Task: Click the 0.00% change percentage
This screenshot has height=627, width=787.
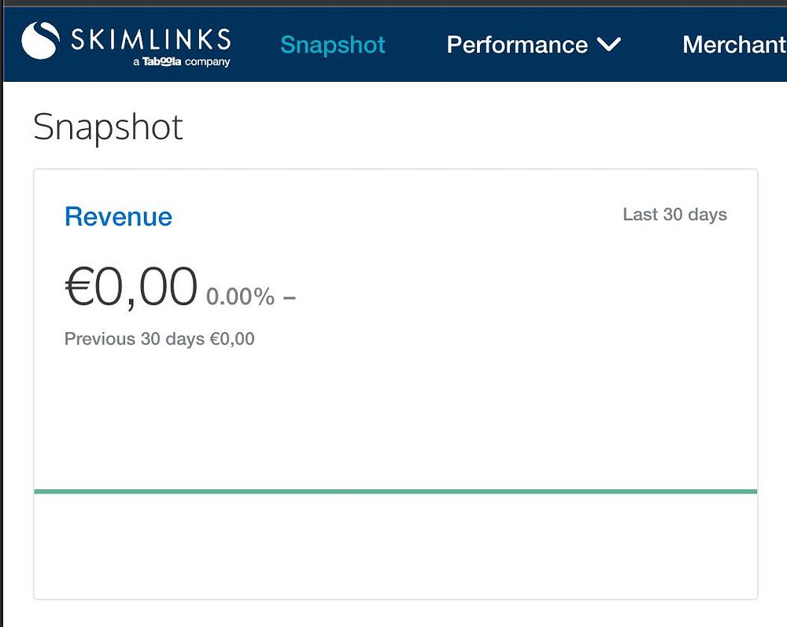Action: (240, 297)
